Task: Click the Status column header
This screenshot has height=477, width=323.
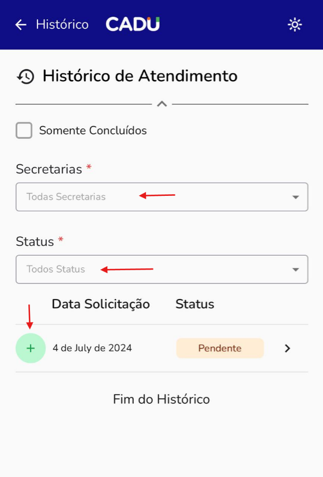Action: 195,304
